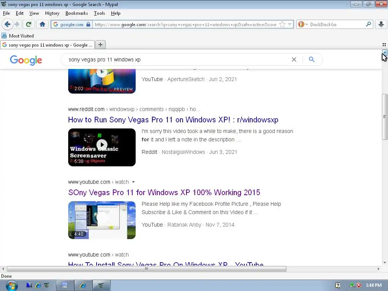Click the horizontal scrollbar thumb

click(x=147, y=269)
